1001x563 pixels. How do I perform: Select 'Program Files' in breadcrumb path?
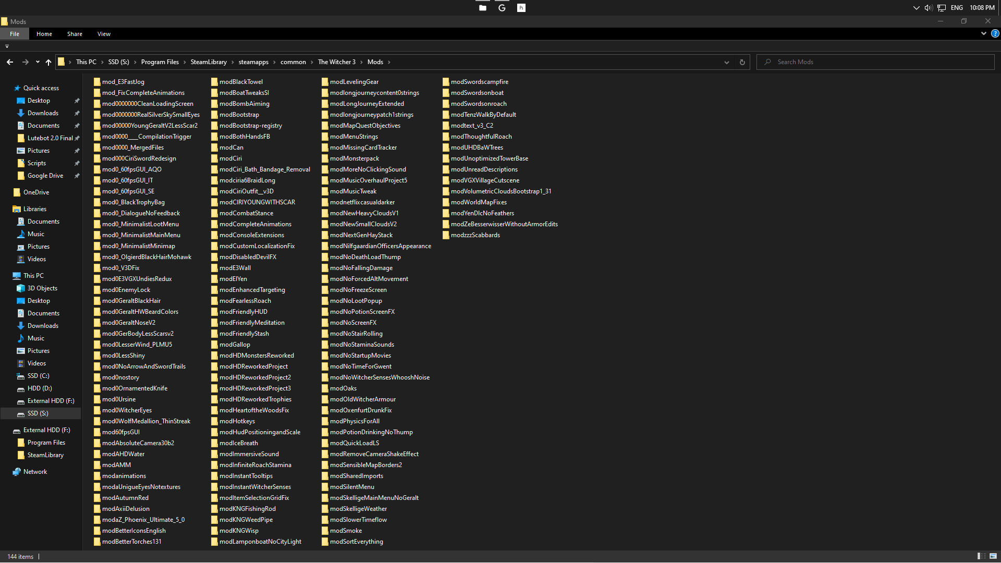(x=160, y=62)
